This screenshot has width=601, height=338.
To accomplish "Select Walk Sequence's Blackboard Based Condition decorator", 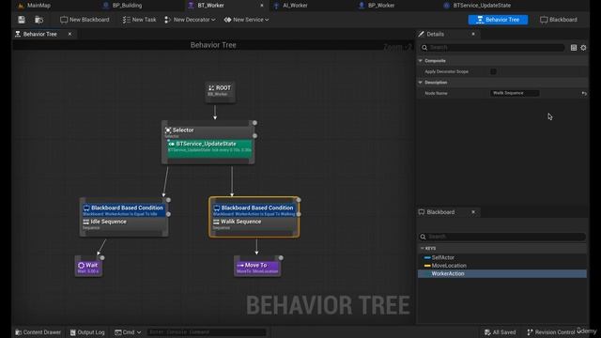I will point(254,210).
